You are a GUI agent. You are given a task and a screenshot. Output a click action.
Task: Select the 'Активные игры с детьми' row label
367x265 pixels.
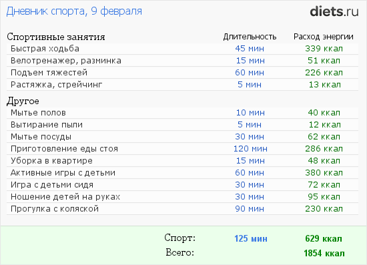tap(63, 173)
